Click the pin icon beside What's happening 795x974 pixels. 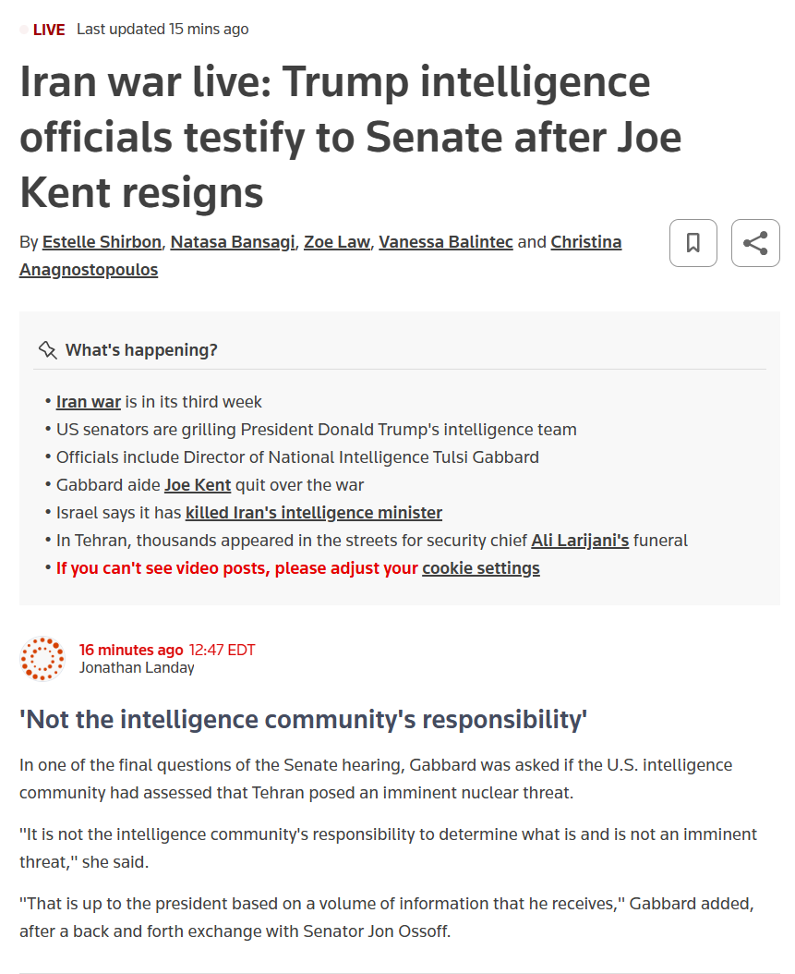[x=47, y=350]
